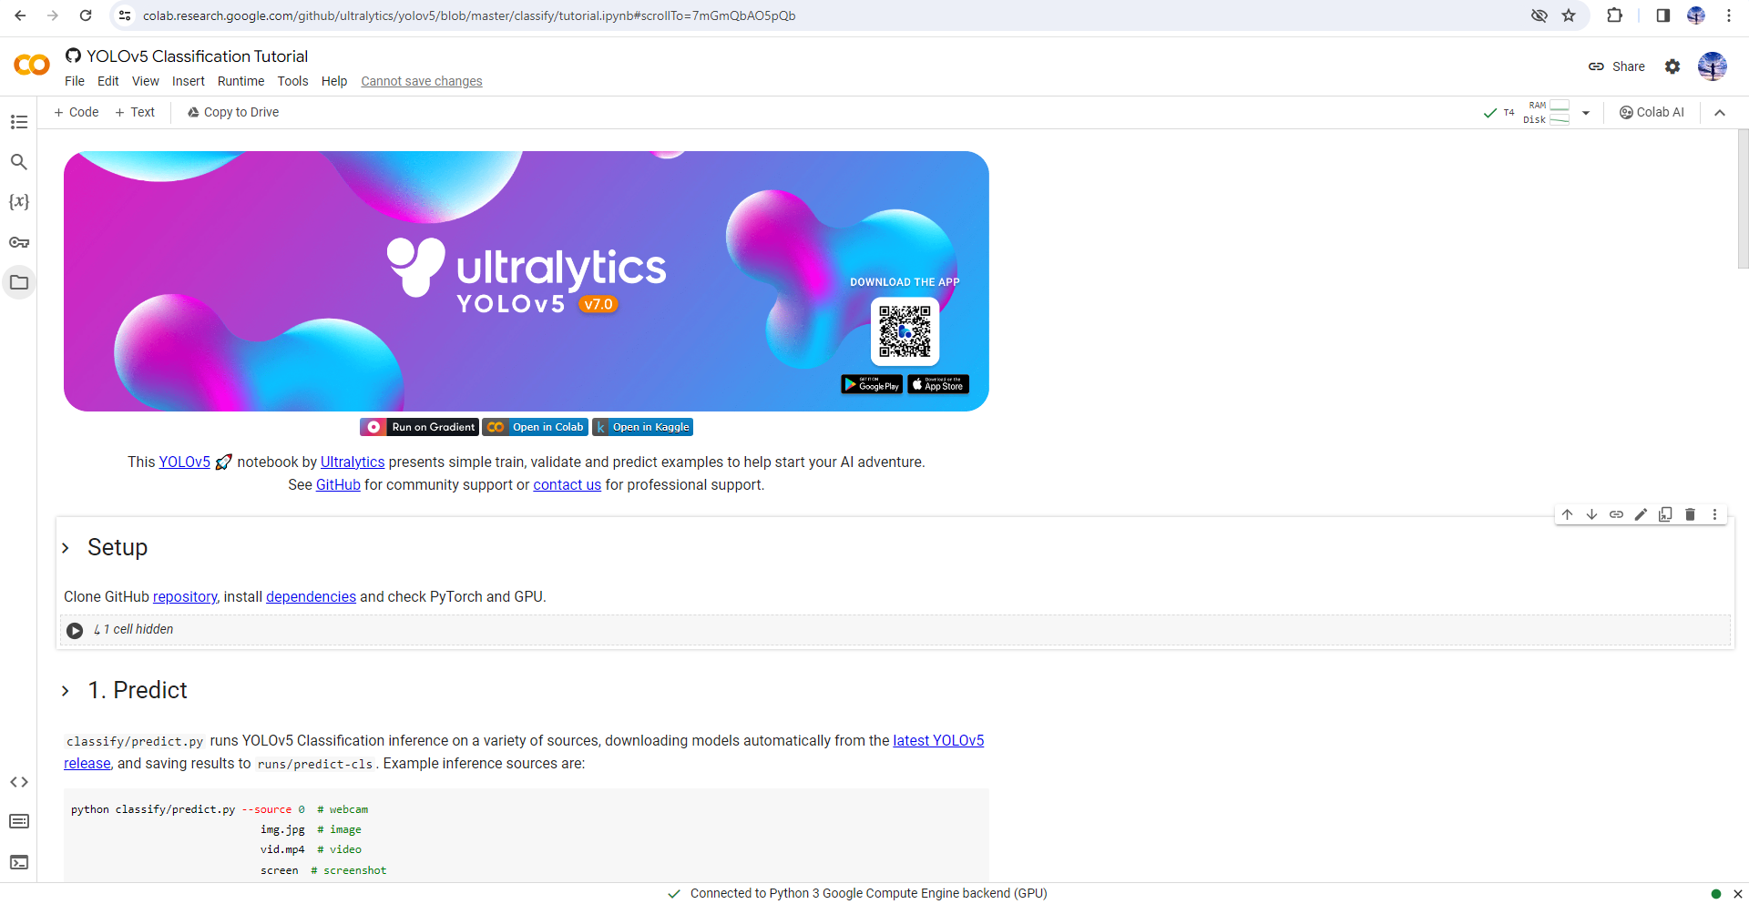Go back in browser history

(x=20, y=15)
